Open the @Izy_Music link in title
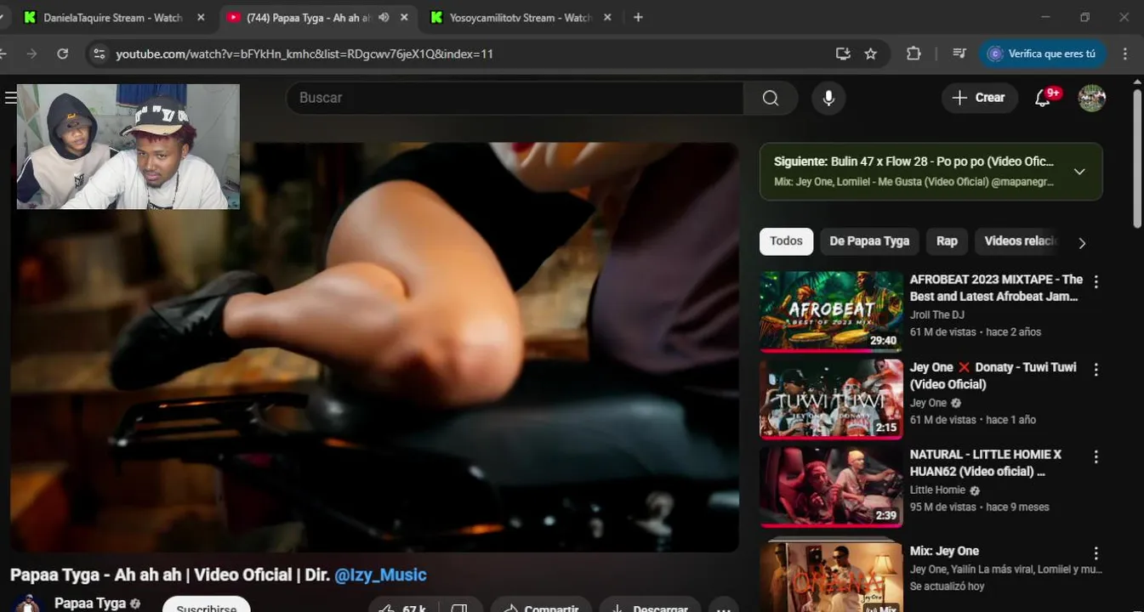 pos(380,575)
